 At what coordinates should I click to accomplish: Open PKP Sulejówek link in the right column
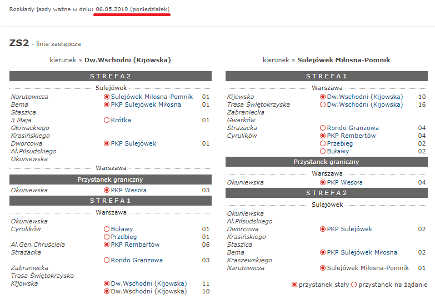coord(349,229)
